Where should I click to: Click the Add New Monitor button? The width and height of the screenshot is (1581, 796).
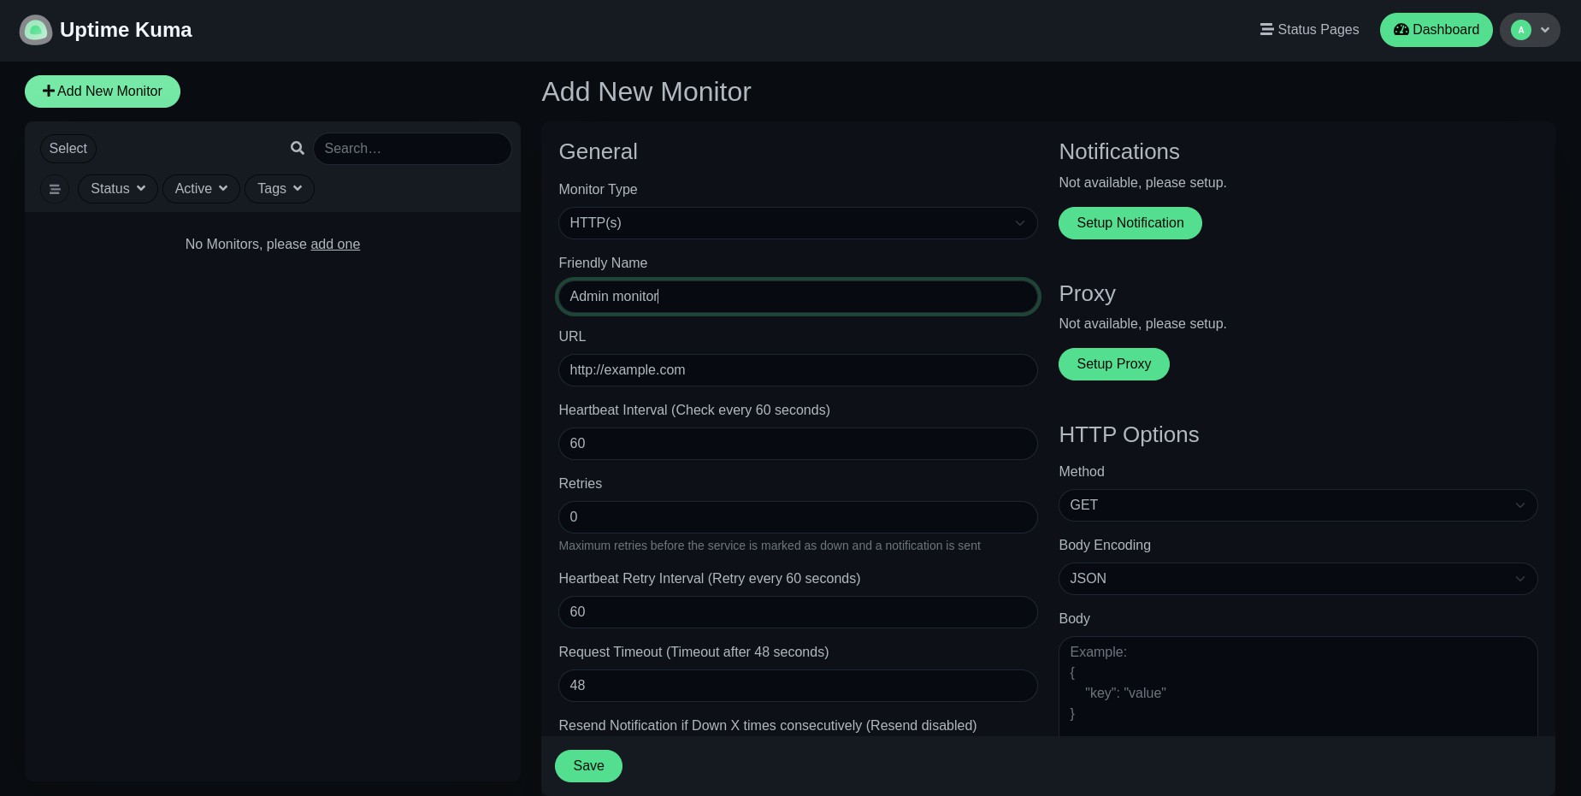pos(103,91)
